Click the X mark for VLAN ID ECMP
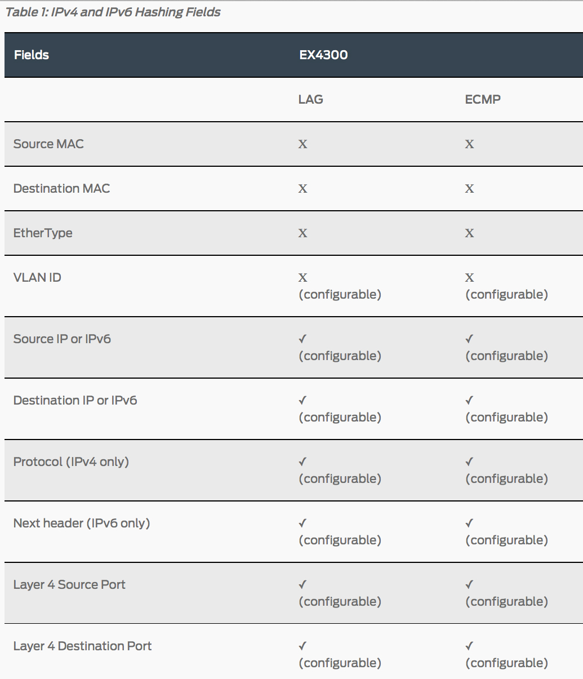This screenshot has height=679, width=583. (470, 278)
